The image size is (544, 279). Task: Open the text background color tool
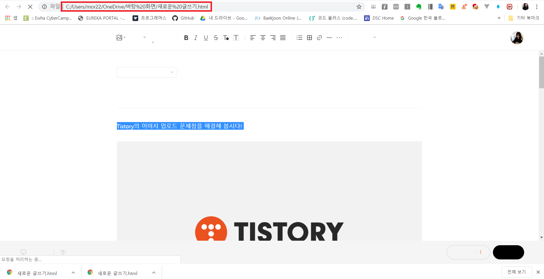click(x=236, y=38)
